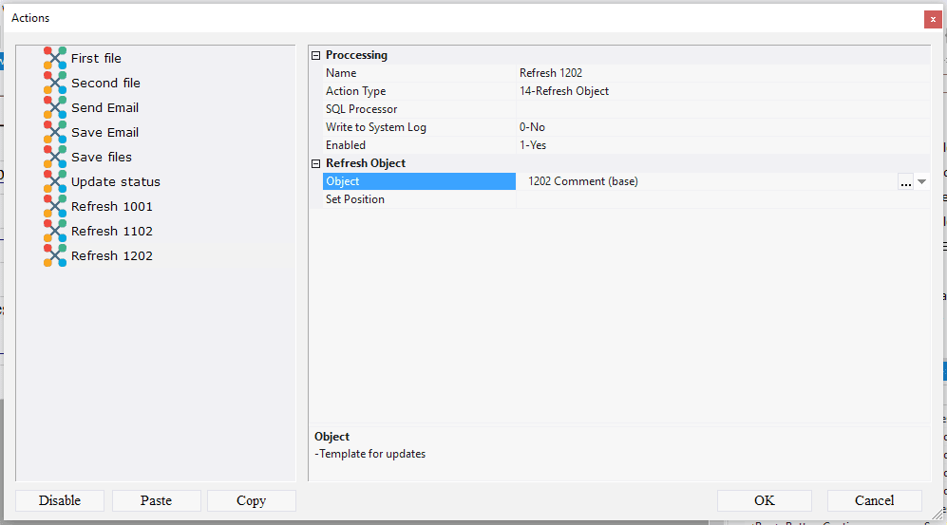This screenshot has width=947, height=525.
Task: Collapse the Proccessing property section
Action: (316, 56)
